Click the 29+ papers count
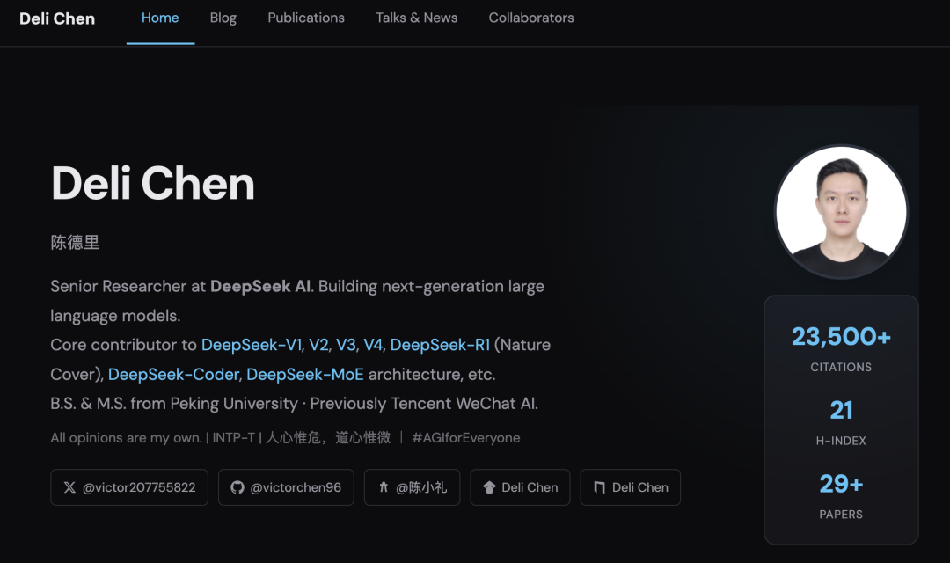 point(841,484)
